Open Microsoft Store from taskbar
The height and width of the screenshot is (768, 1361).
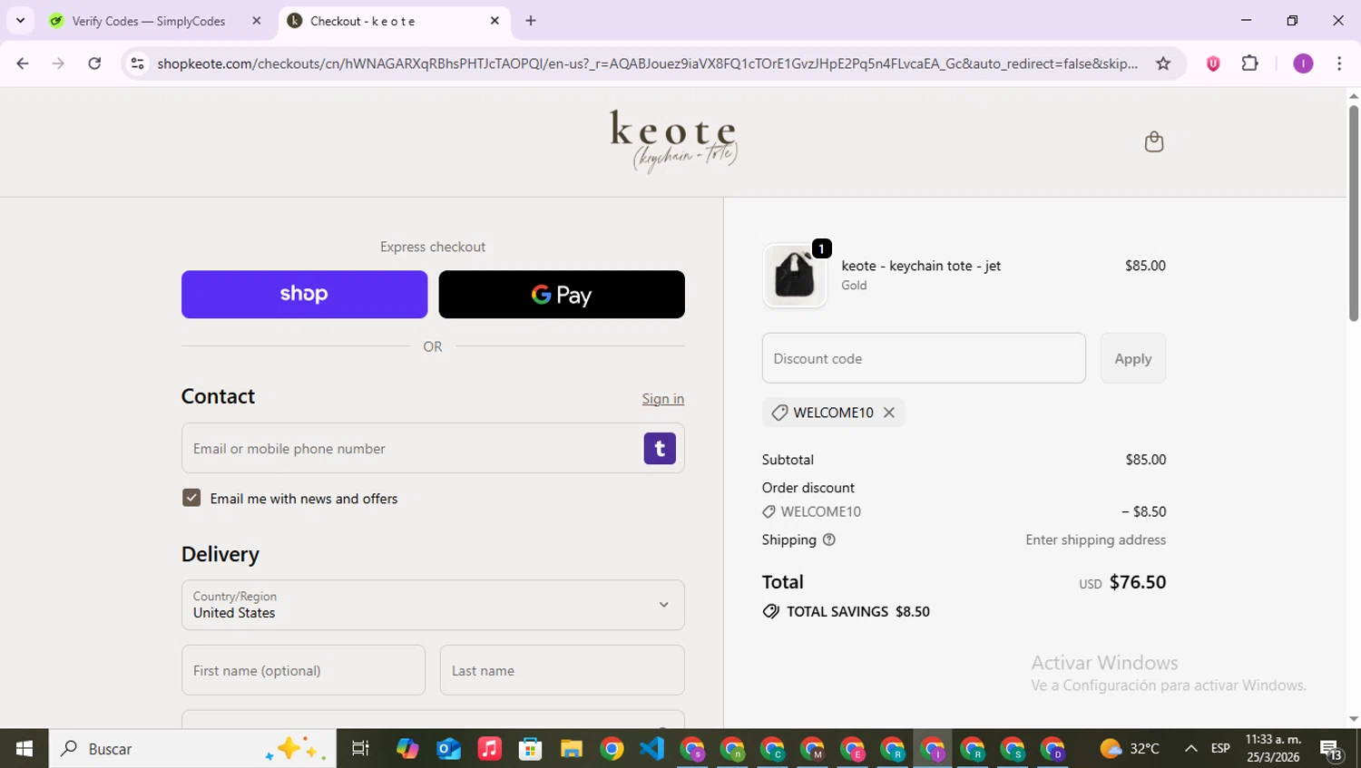pos(530,749)
